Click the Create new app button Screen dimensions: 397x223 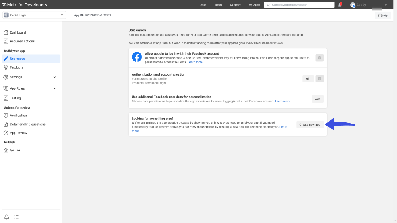[310, 124]
